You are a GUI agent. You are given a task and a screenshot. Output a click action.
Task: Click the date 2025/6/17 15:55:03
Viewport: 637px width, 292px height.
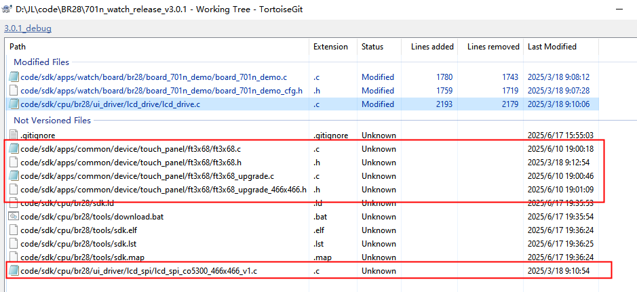(x=560, y=135)
